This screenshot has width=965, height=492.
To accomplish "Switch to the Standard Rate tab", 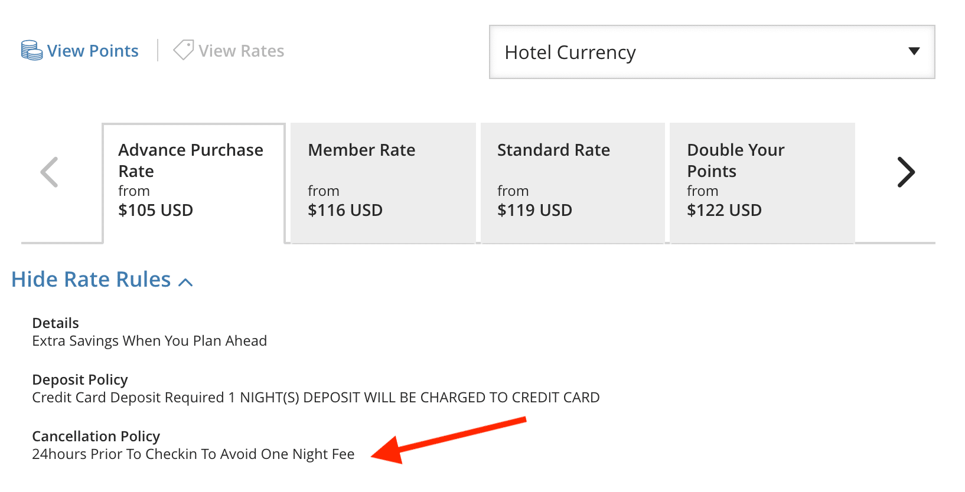I will 573,183.
